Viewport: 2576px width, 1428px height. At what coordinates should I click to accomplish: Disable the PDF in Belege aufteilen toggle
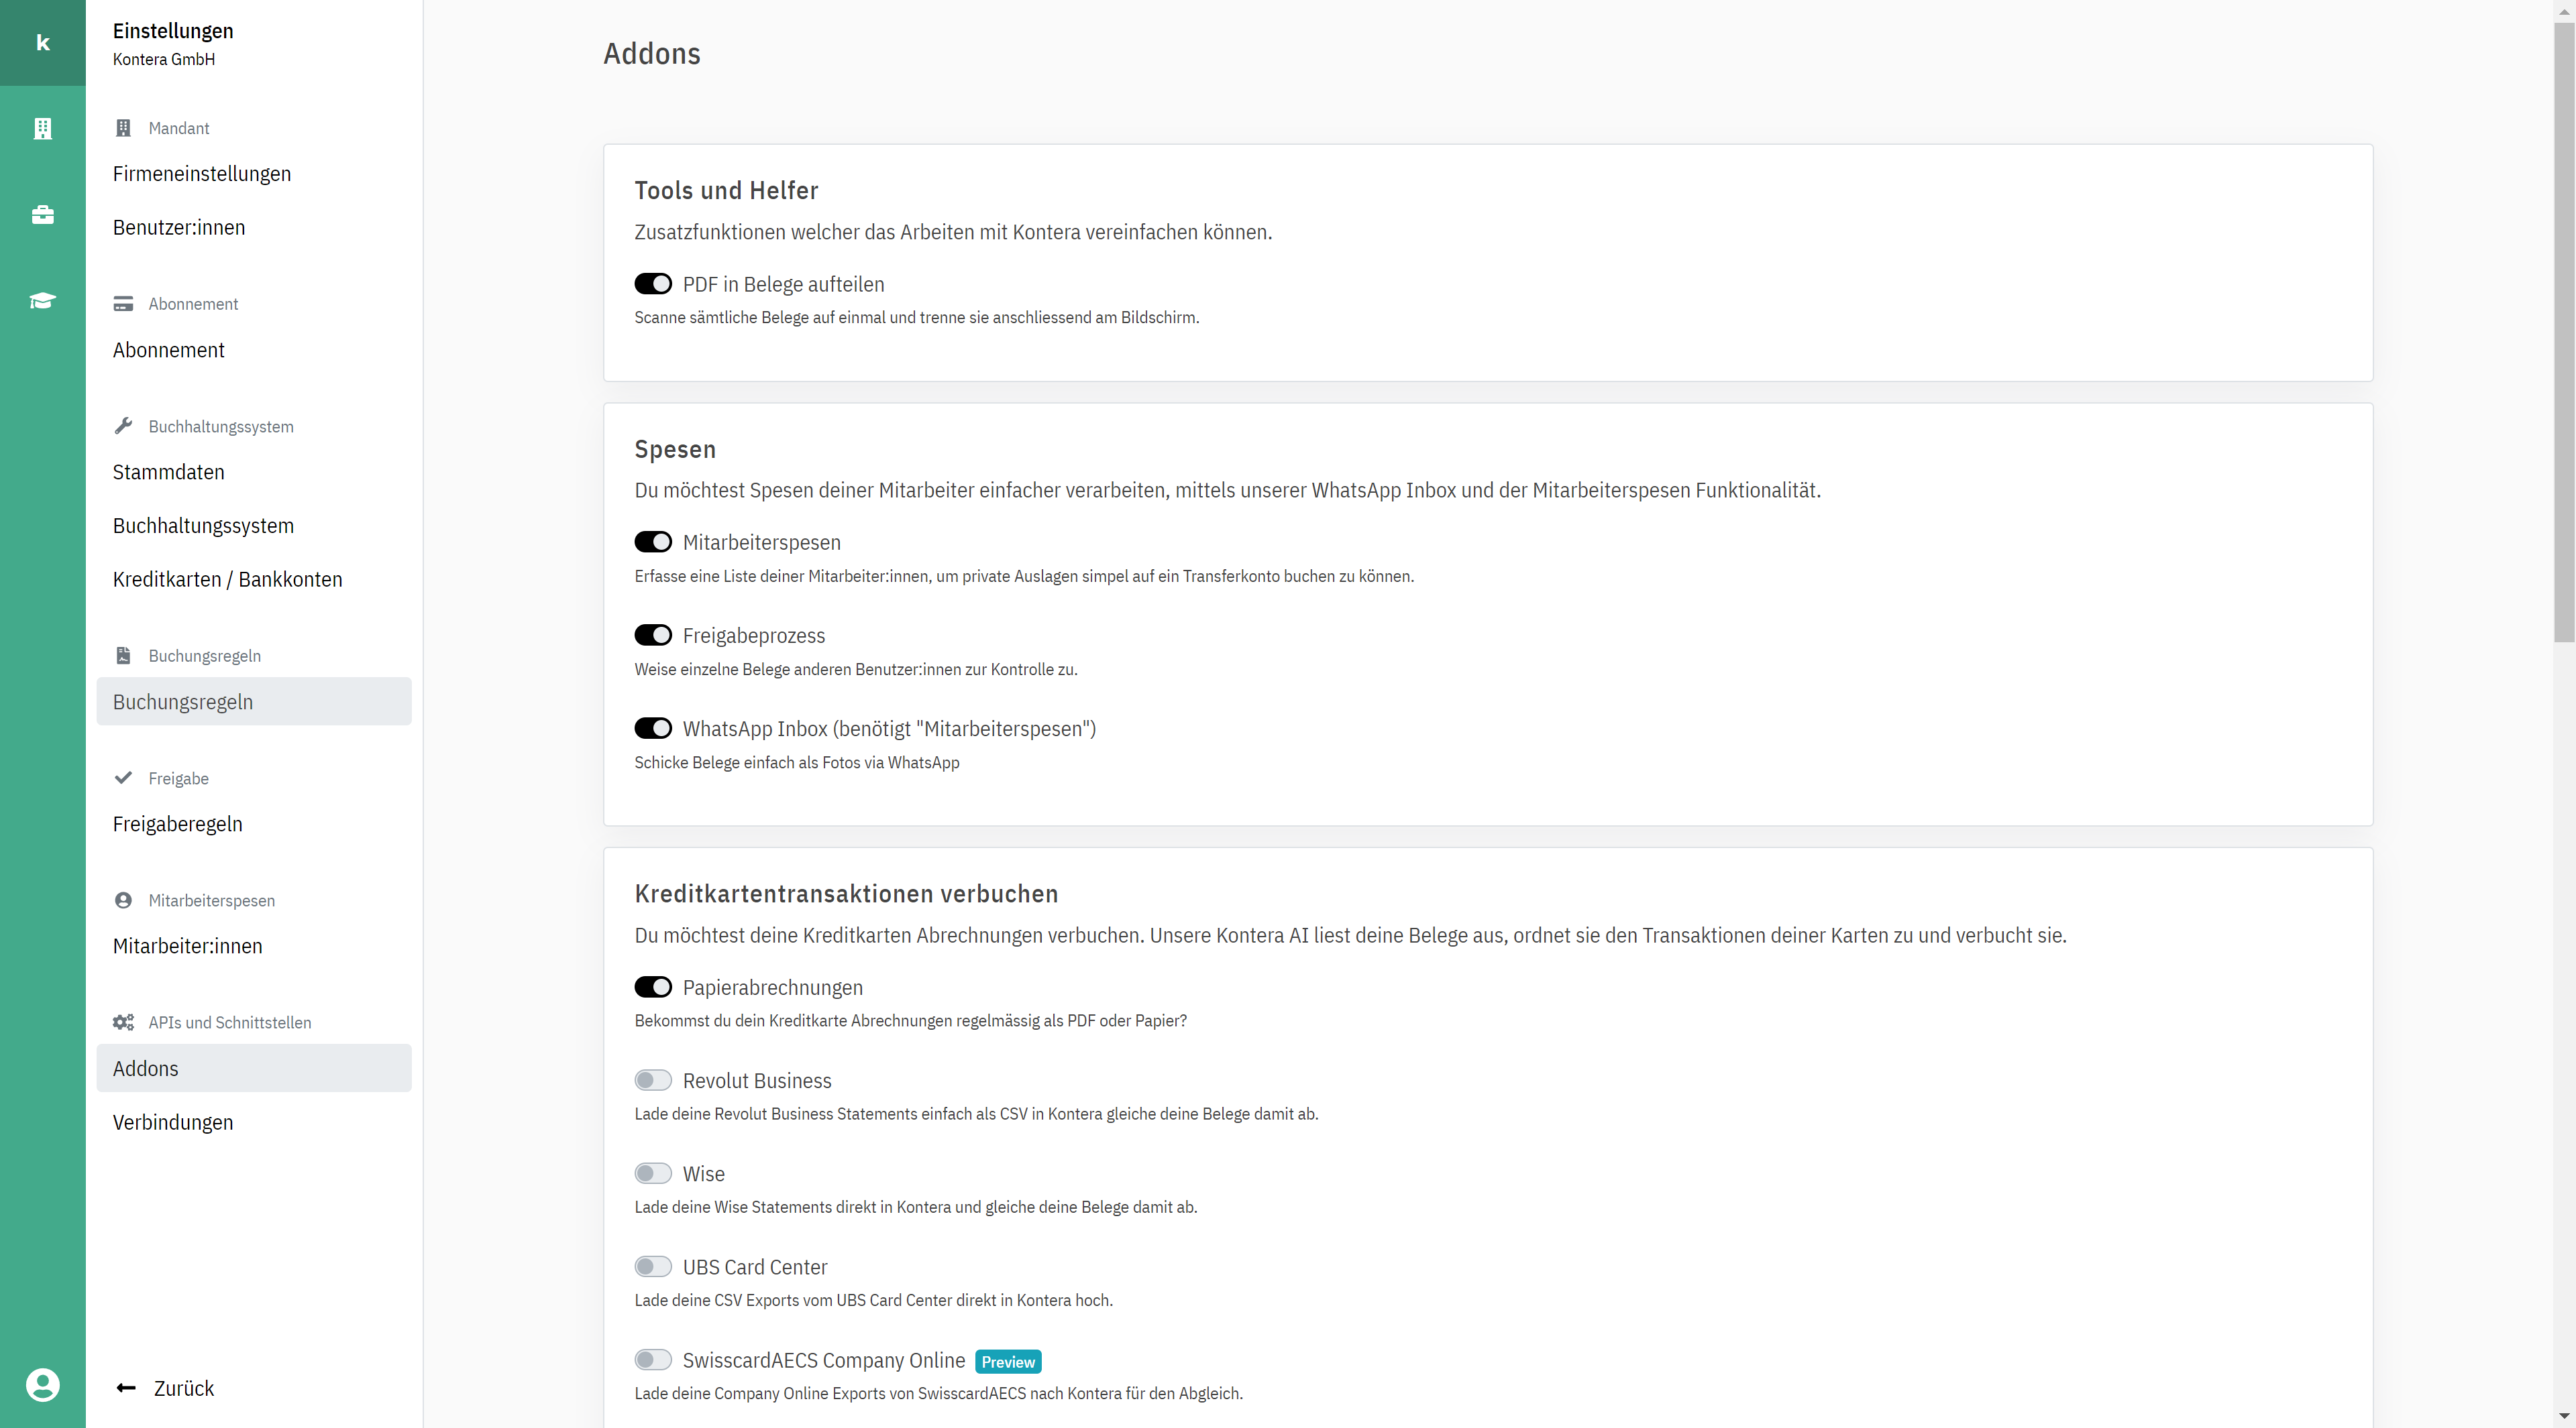pyautogui.click(x=653, y=284)
